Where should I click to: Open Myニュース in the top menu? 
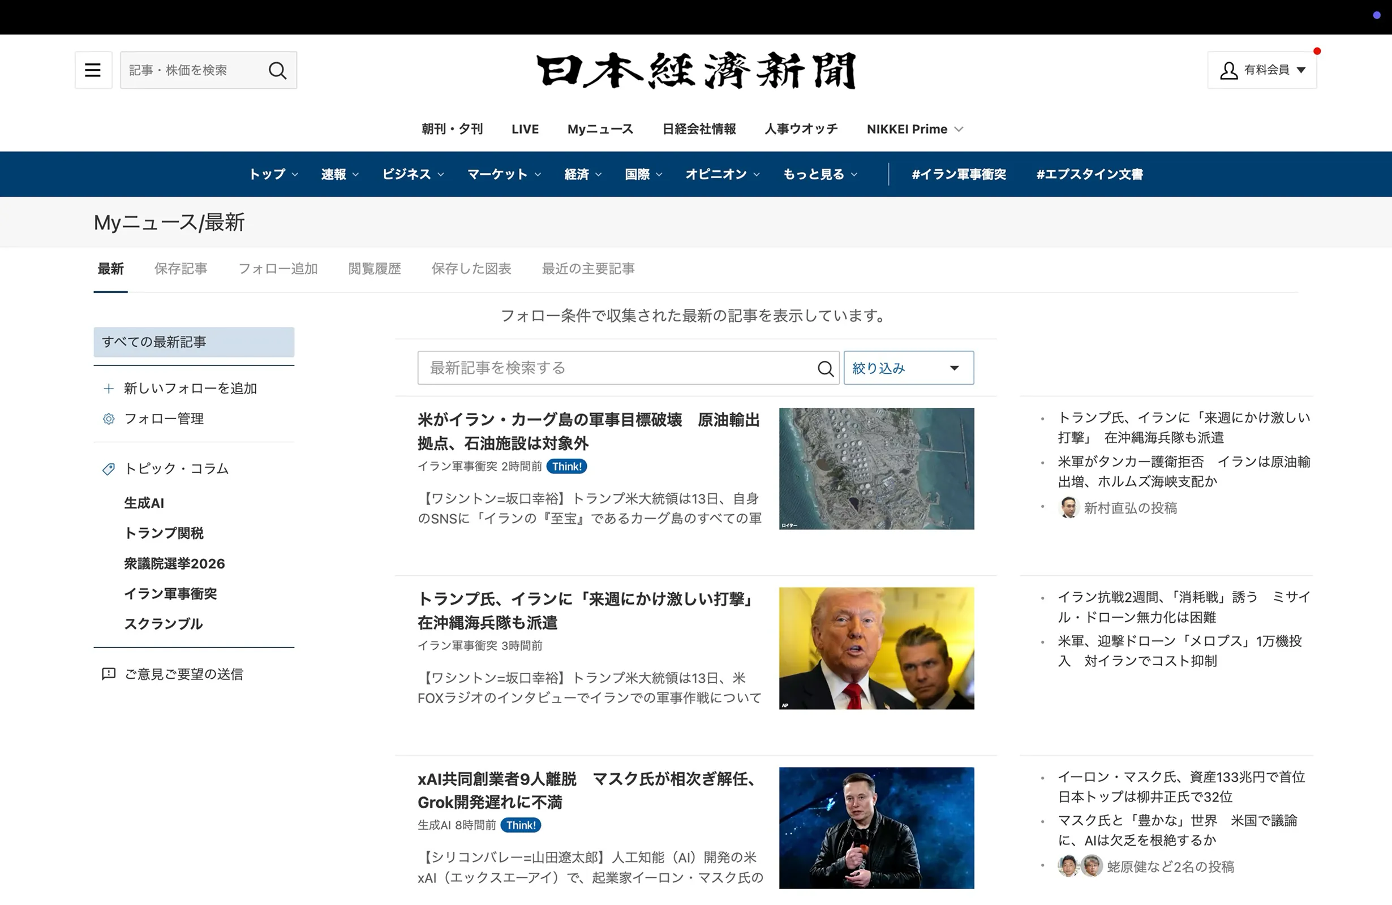click(x=600, y=129)
